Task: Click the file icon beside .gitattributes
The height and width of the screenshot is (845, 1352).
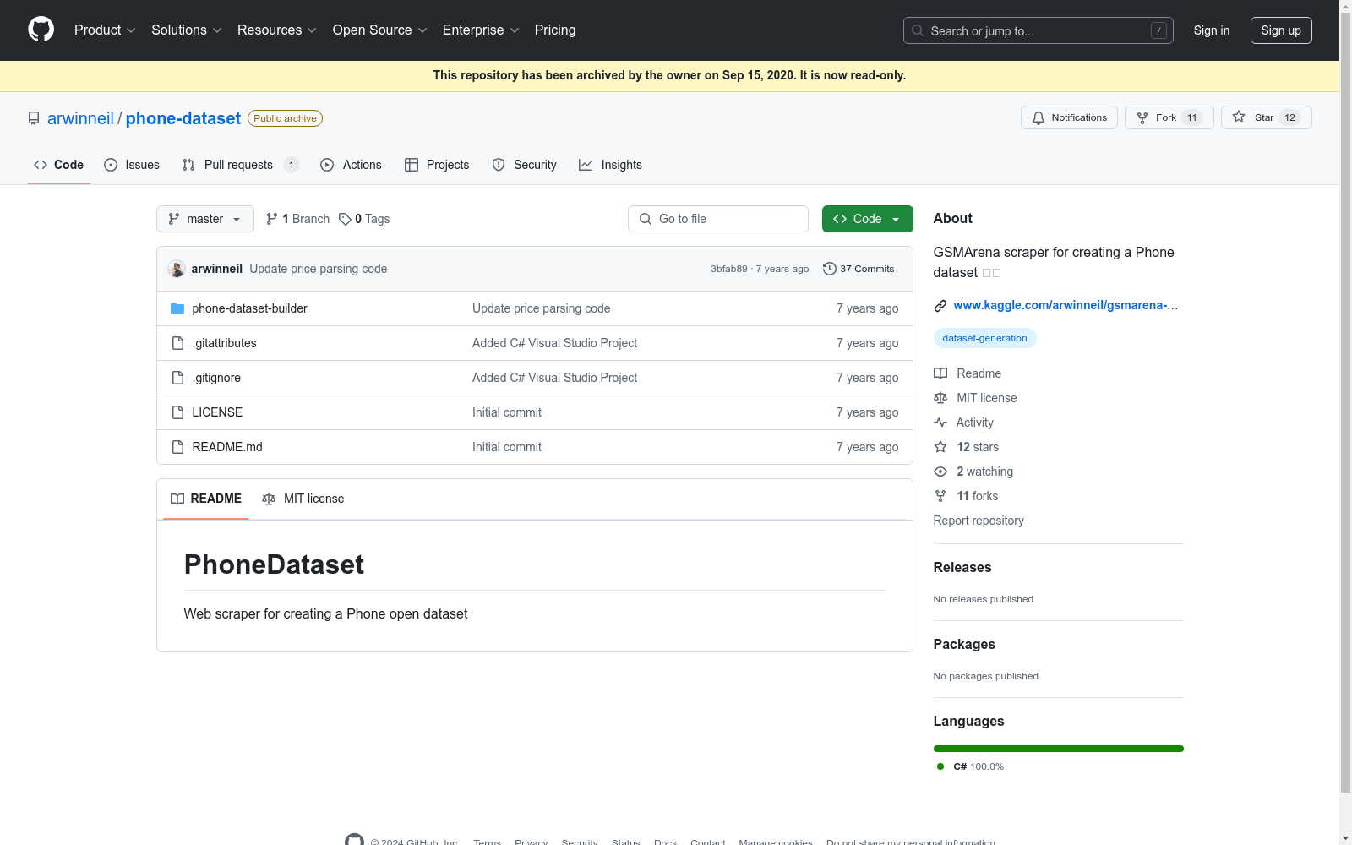Action: [177, 343]
